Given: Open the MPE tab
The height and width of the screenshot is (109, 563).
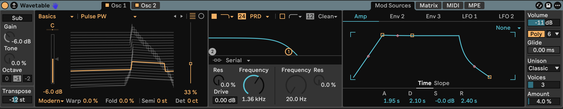Looking at the screenshot, I should point(474,5).
